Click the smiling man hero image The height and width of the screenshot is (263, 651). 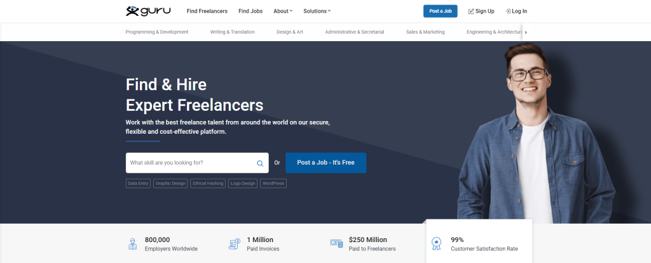pos(535,133)
